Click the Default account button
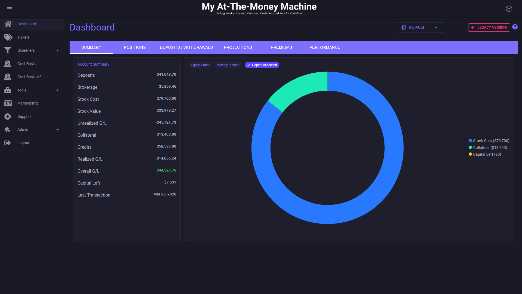This screenshot has width=522, height=294. [x=413, y=27]
